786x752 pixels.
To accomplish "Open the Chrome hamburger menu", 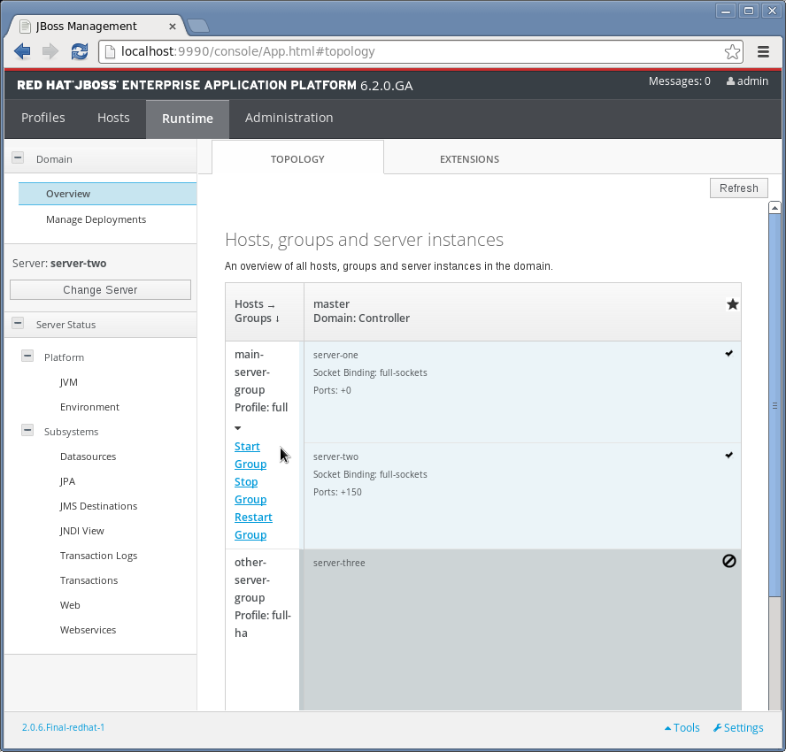I will point(763,51).
